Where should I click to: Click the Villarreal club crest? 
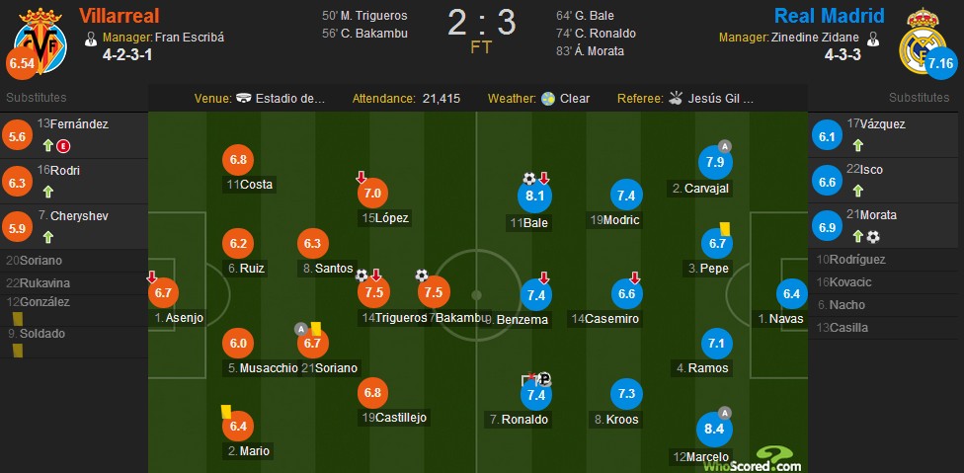(x=40, y=40)
